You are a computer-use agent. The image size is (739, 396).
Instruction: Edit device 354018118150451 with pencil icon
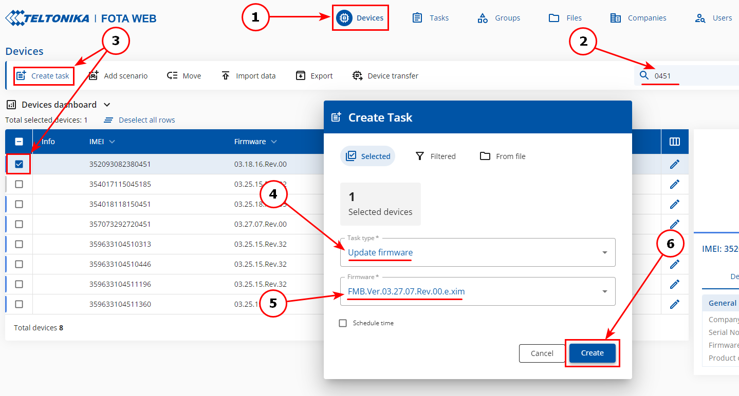point(675,204)
